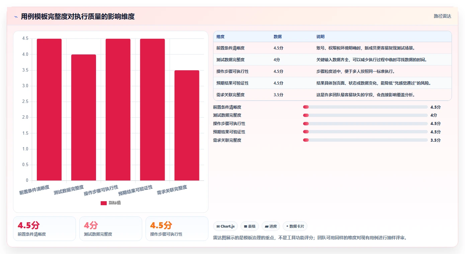
Task: Click description starting with 这是许多团队最容易缺失
Action: tap(366, 95)
